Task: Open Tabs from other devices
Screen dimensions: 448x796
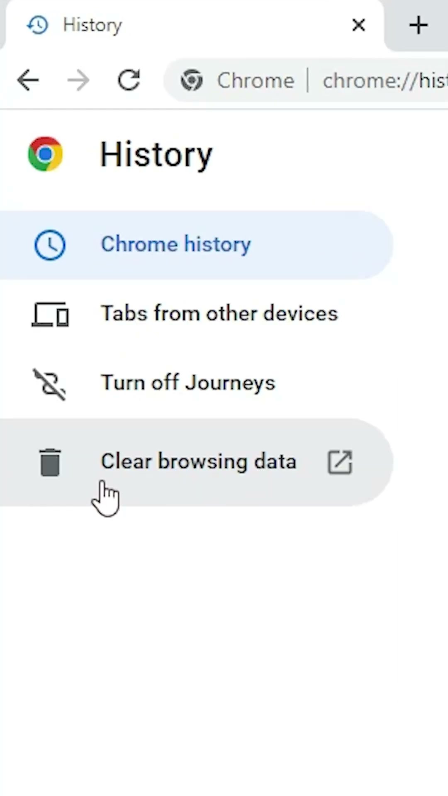Action: (219, 313)
